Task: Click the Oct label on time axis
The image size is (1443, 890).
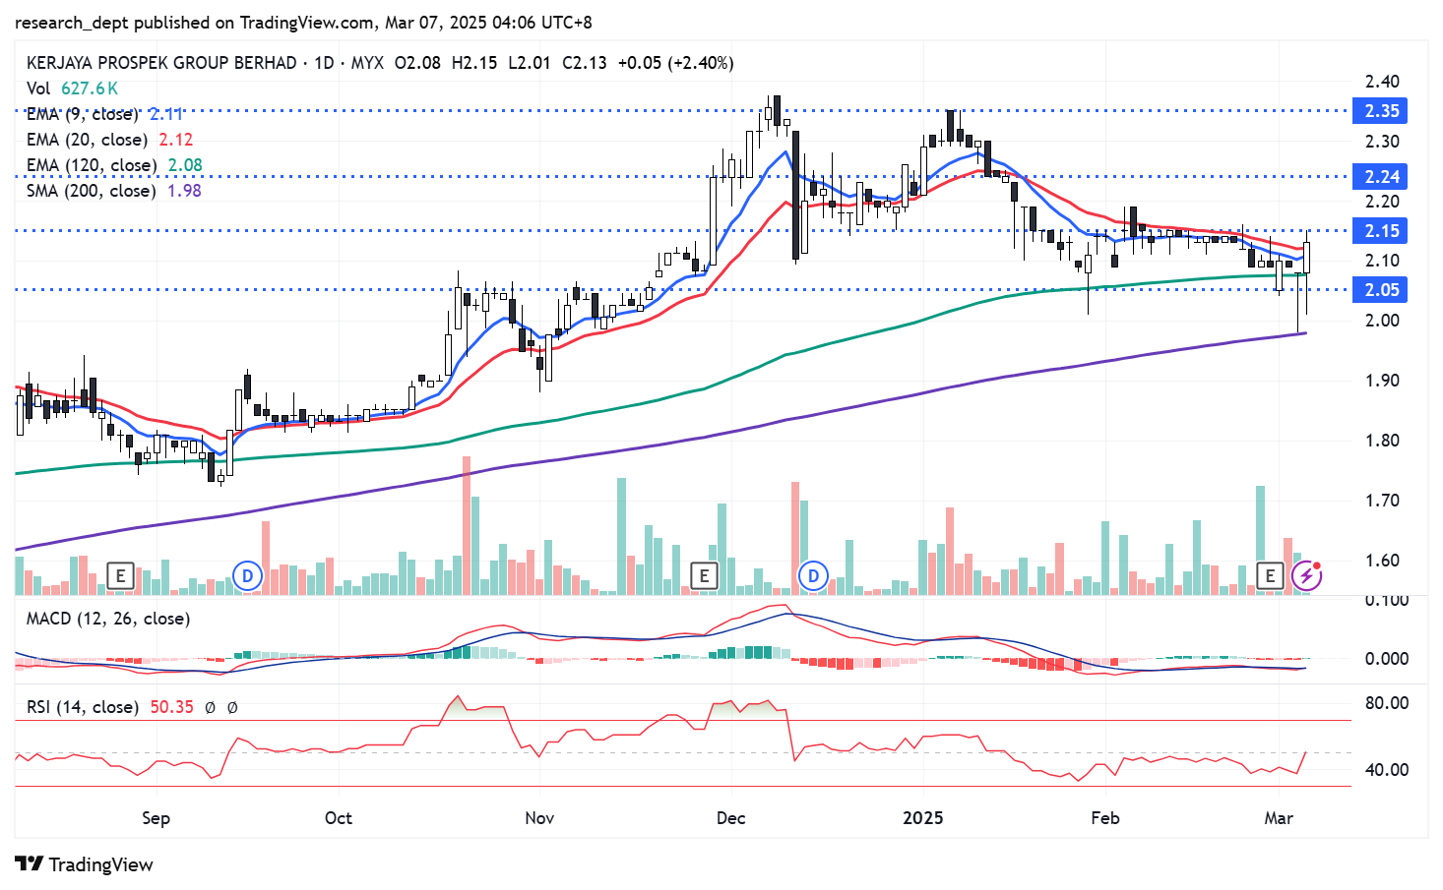Action: pos(338,818)
